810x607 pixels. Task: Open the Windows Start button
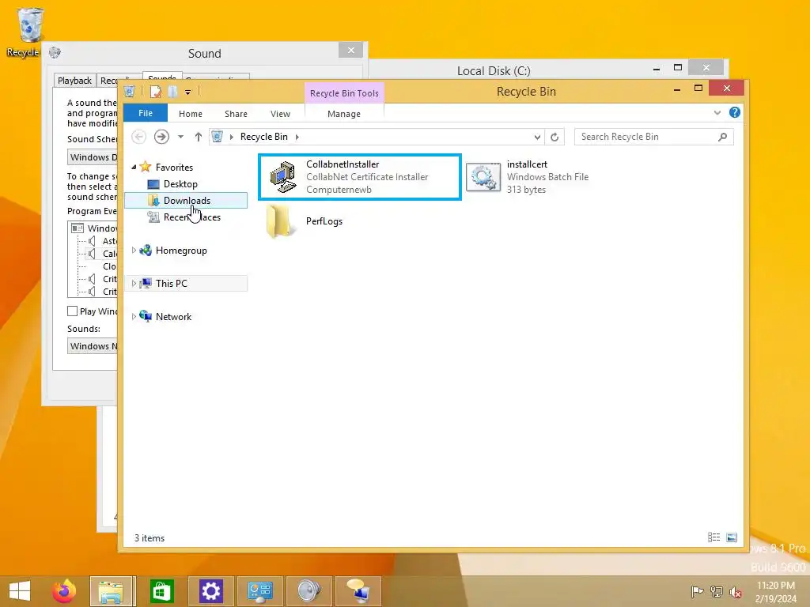[x=20, y=591]
